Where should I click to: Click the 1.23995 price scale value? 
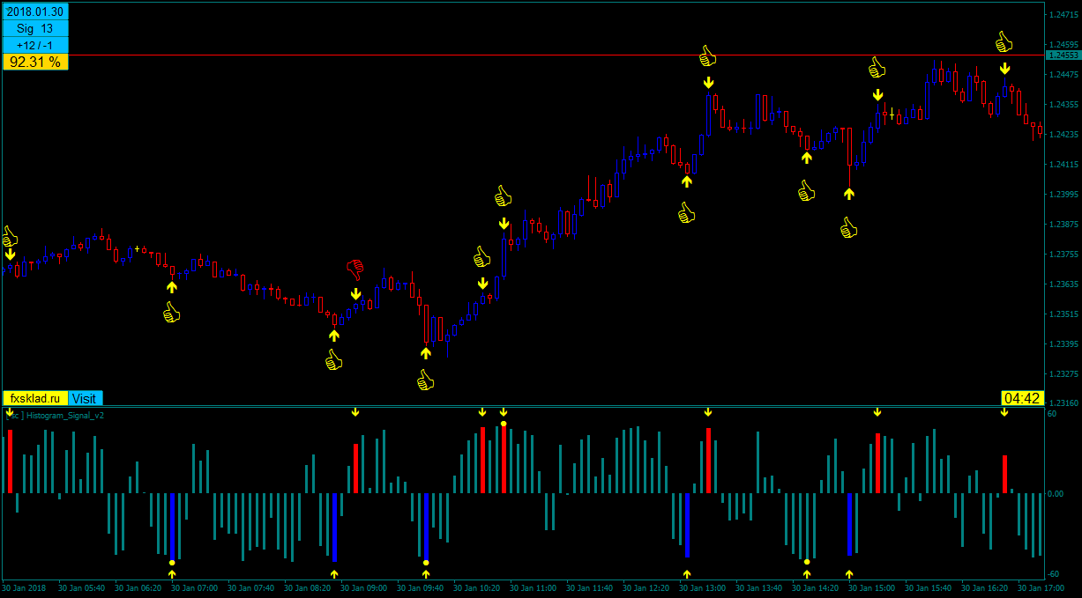(1062, 194)
